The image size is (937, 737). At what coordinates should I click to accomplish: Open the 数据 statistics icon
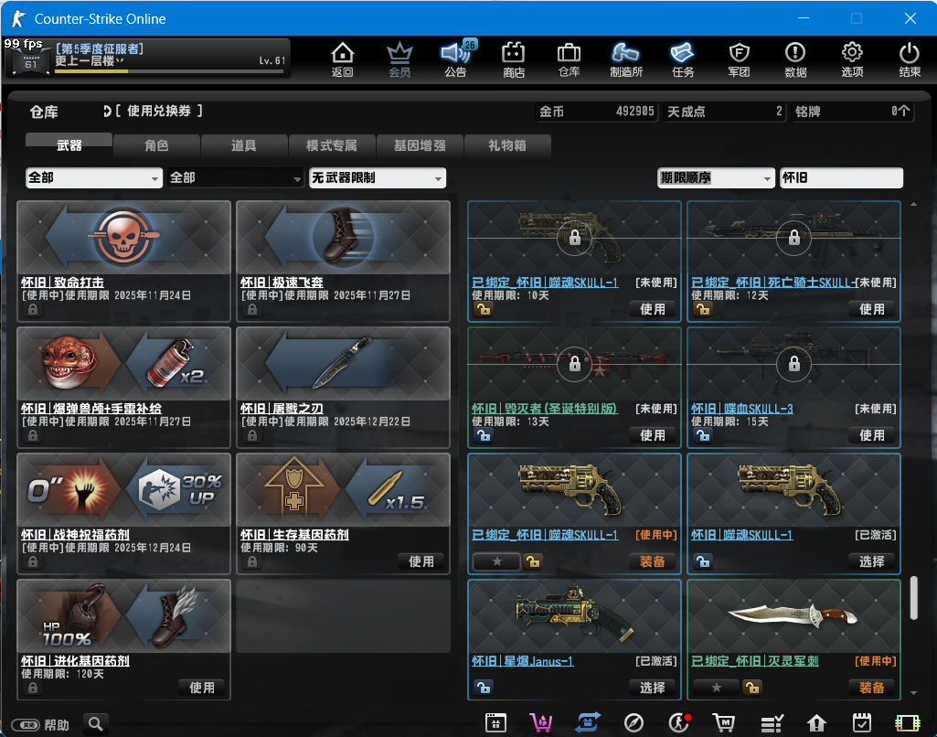tap(795, 59)
